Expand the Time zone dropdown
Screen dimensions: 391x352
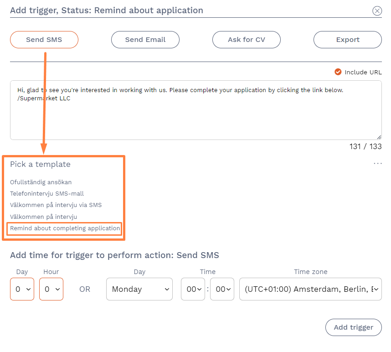(310, 289)
